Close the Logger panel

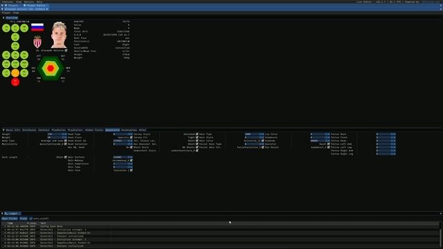(x=441, y=214)
